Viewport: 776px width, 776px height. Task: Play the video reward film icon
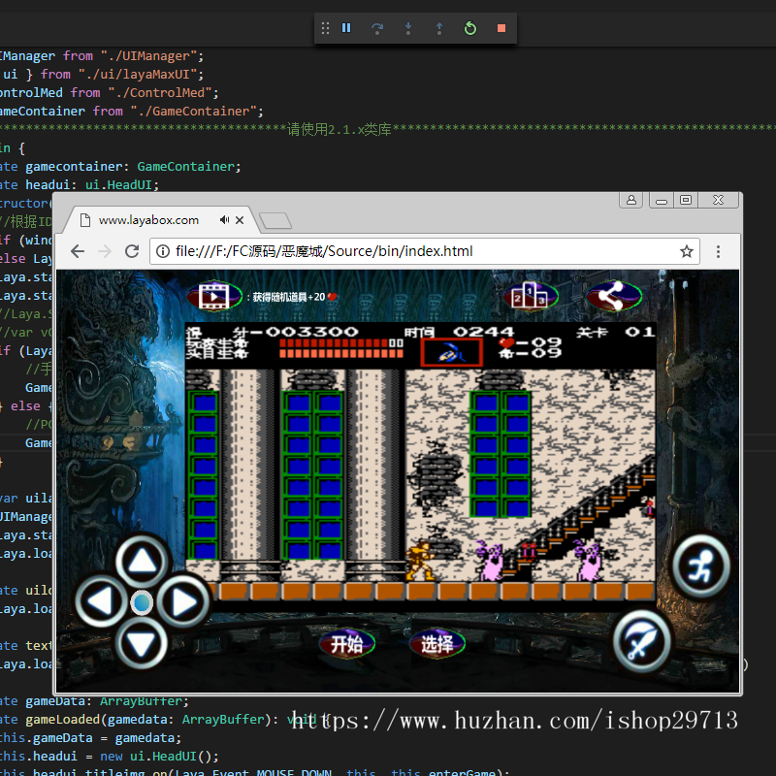click(x=214, y=296)
